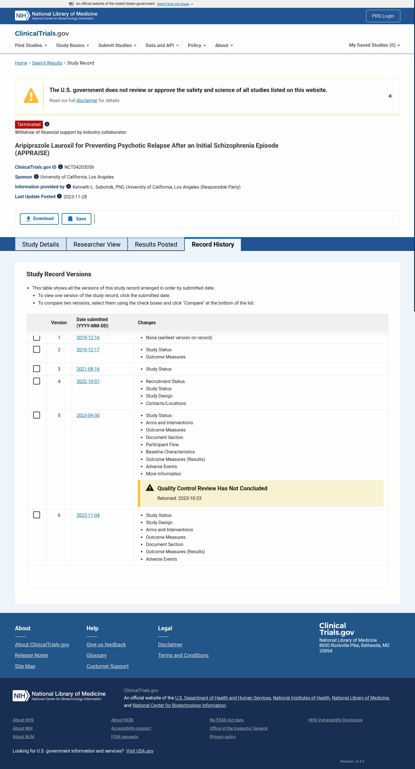Viewport: 415px width, 769px height.
Task: Click the NIH logo in the footer
Action: tap(59, 695)
